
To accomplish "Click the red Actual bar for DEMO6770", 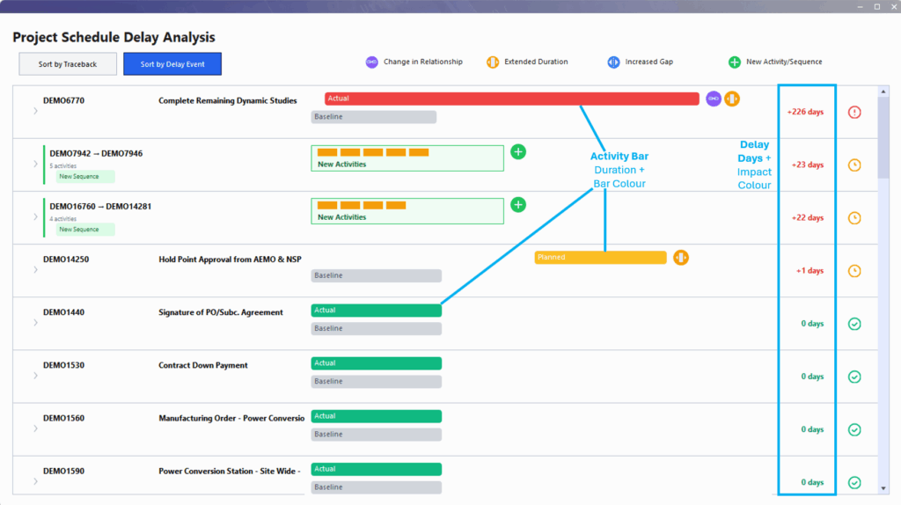I will (511, 99).
